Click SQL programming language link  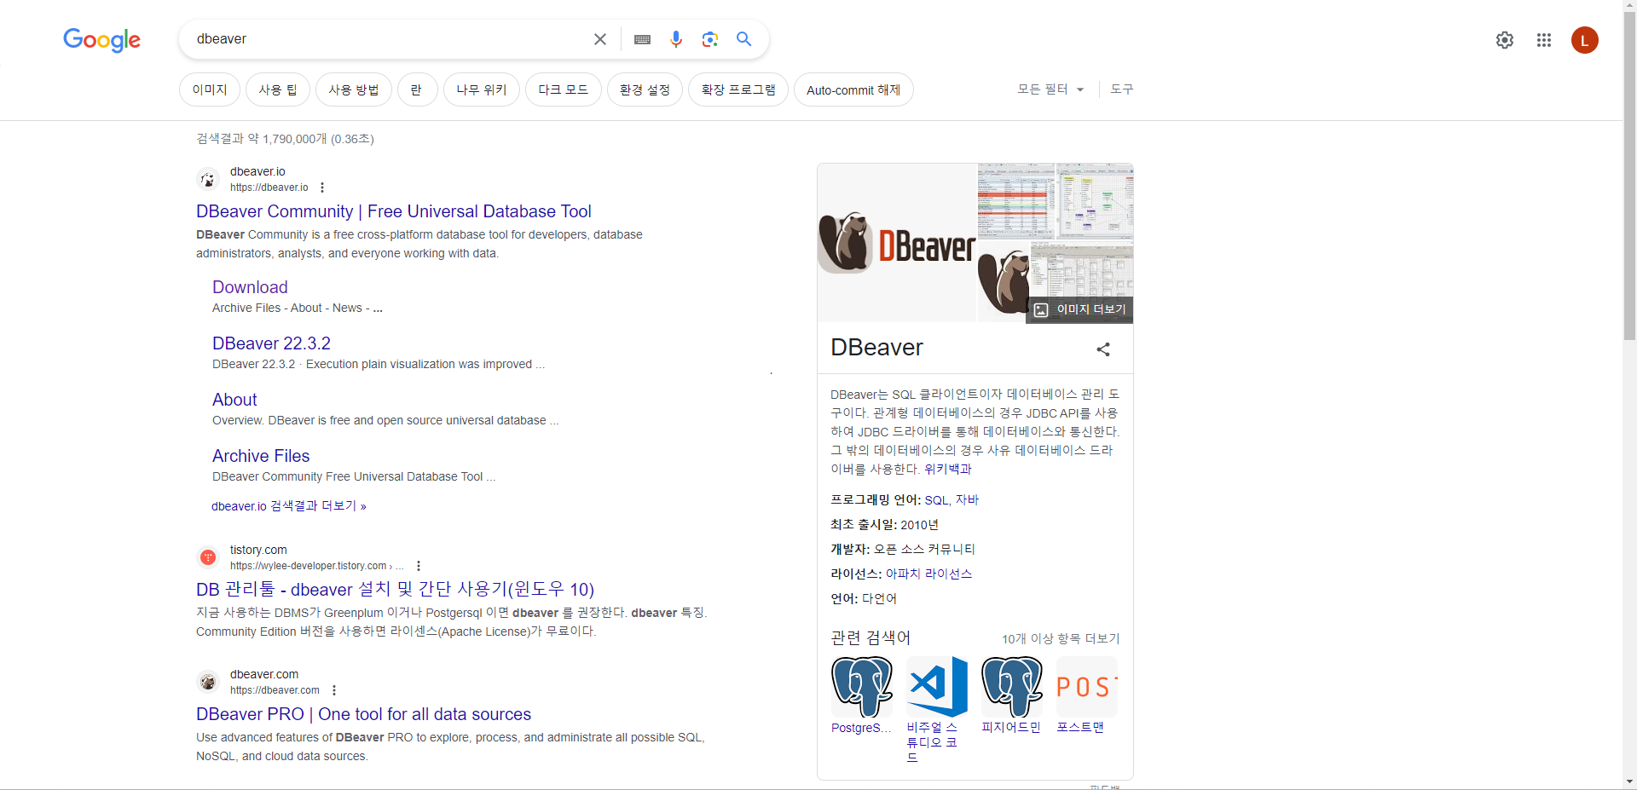tap(935, 500)
